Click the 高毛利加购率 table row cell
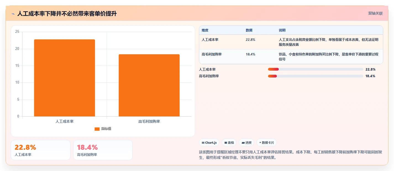The height and width of the screenshot is (171, 394). click(212, 54)
